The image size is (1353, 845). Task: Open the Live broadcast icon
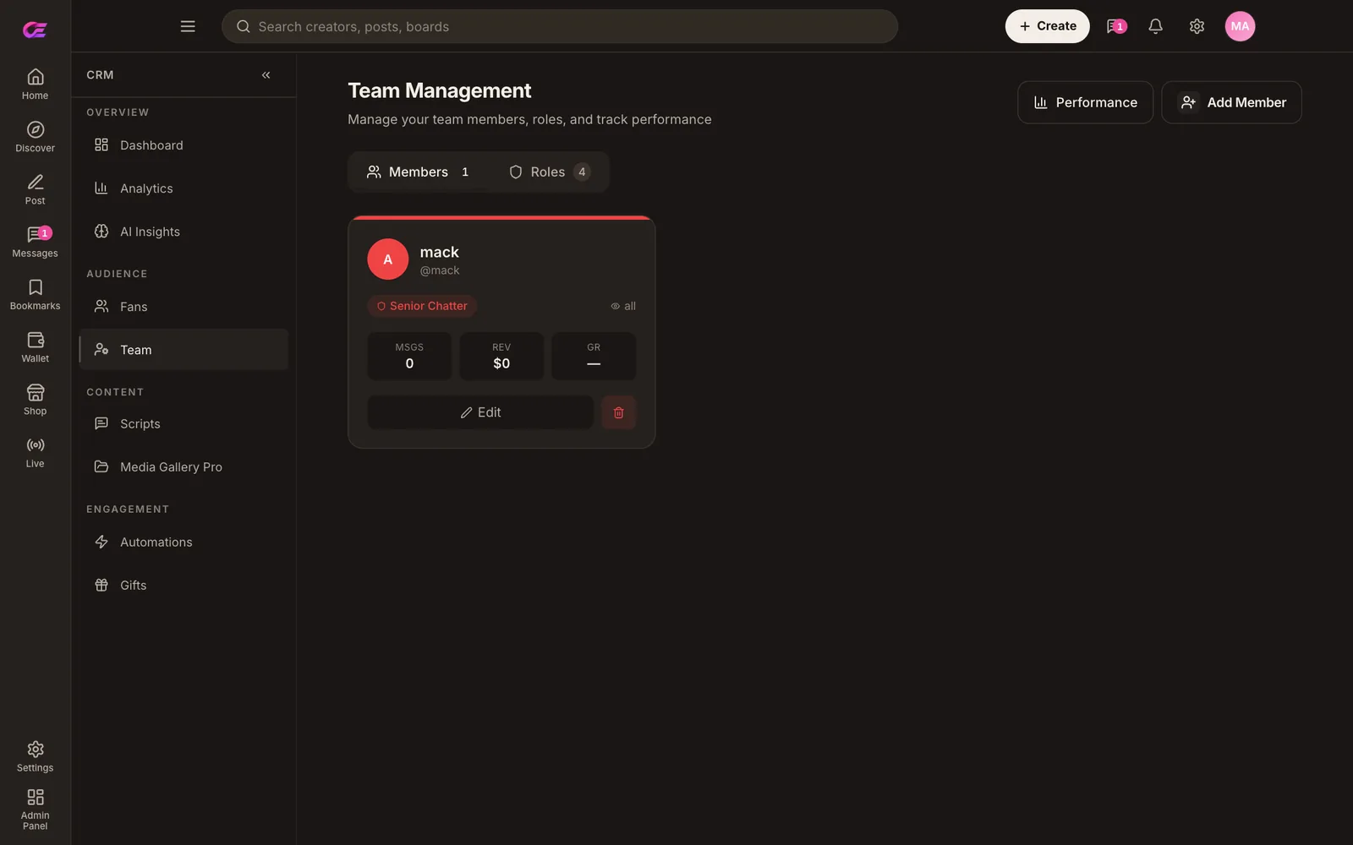tap(35, 452)
